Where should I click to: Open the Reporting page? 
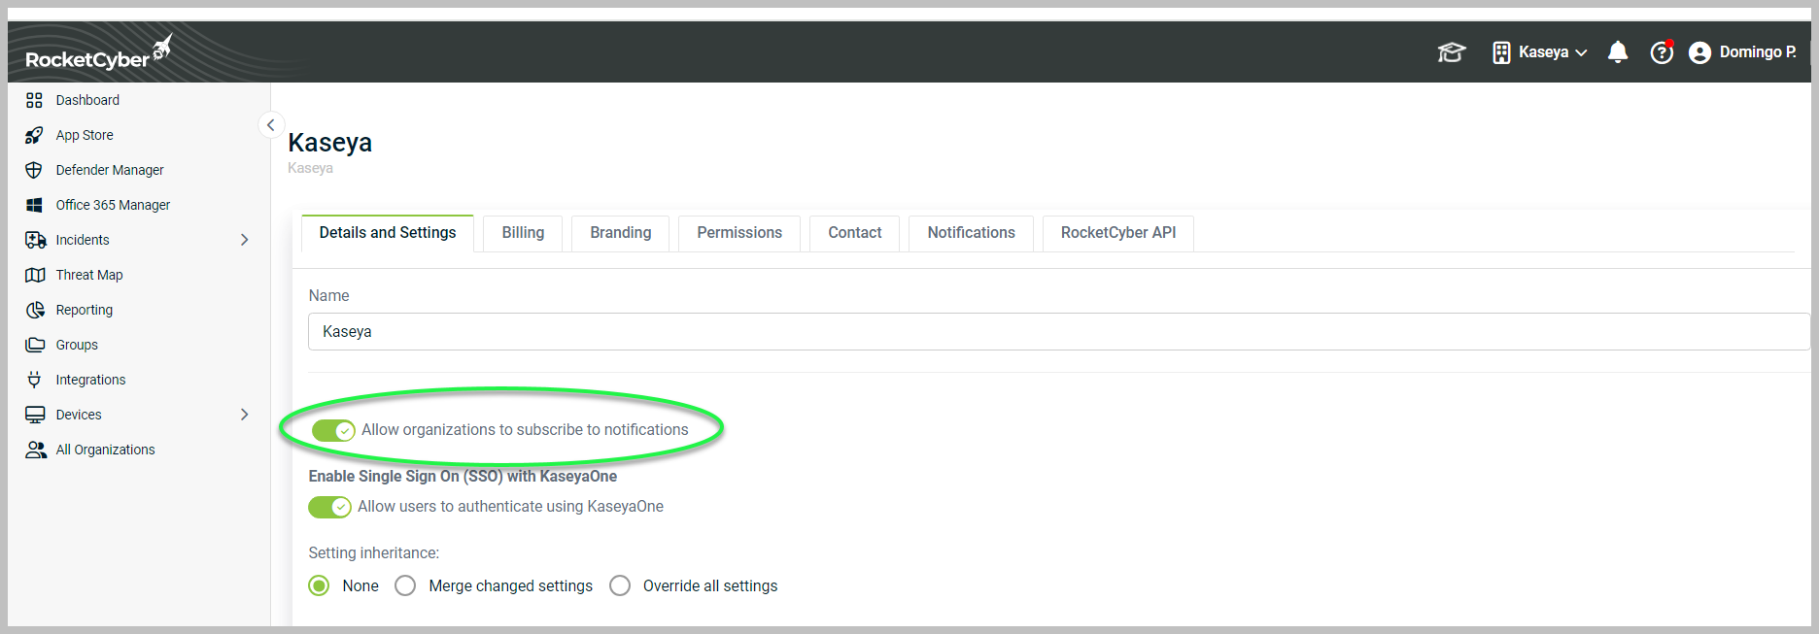click(x=85, y=310)
